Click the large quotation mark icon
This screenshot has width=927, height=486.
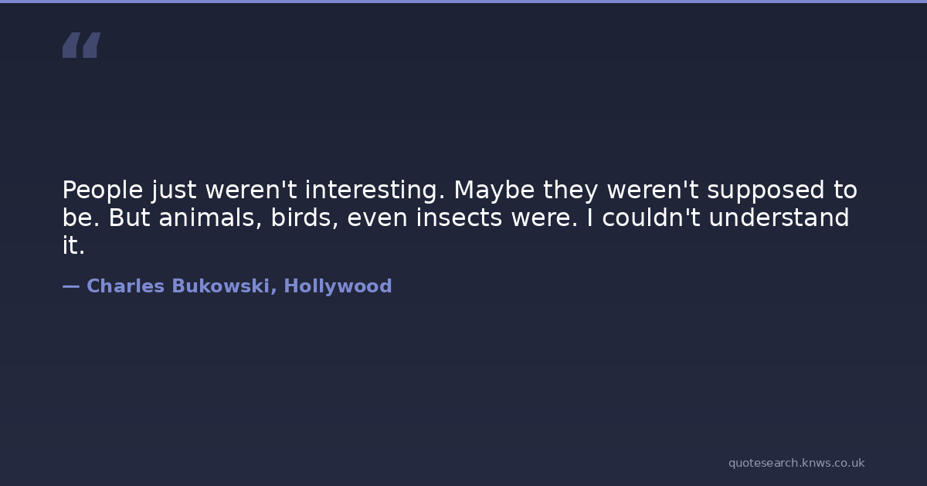pyautogui.click(x=81, y=46)
